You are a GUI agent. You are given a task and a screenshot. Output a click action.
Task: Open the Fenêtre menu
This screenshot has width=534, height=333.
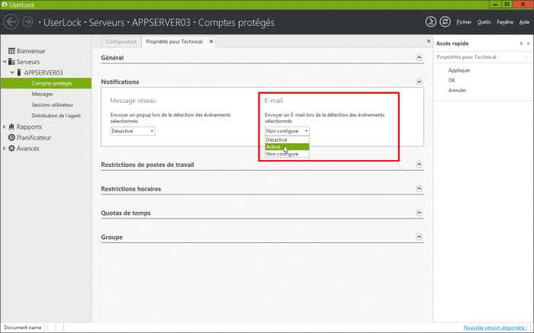point(505,22)
